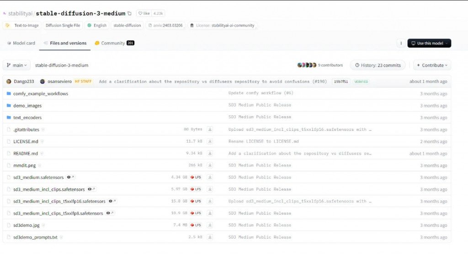Download sd3_medium_incl_clips.safetensors
This screenshot has height=263, width=468.
click(210, 189)
